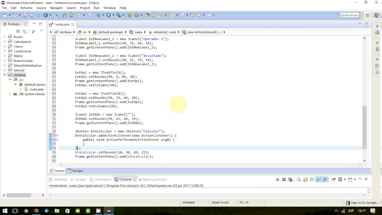Open the File menu
The width and height of the screenshot is (382, 215).
pyautogui.click(x=4, y=8)
